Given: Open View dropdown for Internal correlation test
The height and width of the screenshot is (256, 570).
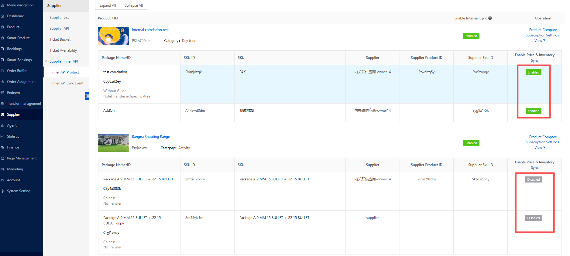Looking at the screenshot, I should (x=540, y=41).
